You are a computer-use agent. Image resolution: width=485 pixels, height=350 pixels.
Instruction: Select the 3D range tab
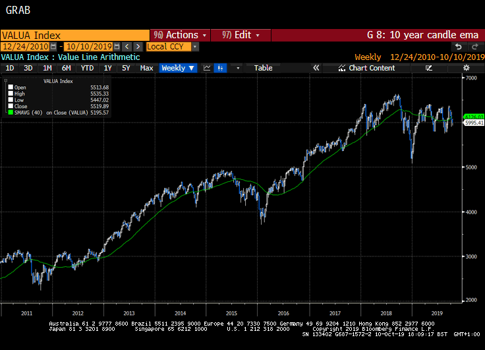[x=28, y=68]
